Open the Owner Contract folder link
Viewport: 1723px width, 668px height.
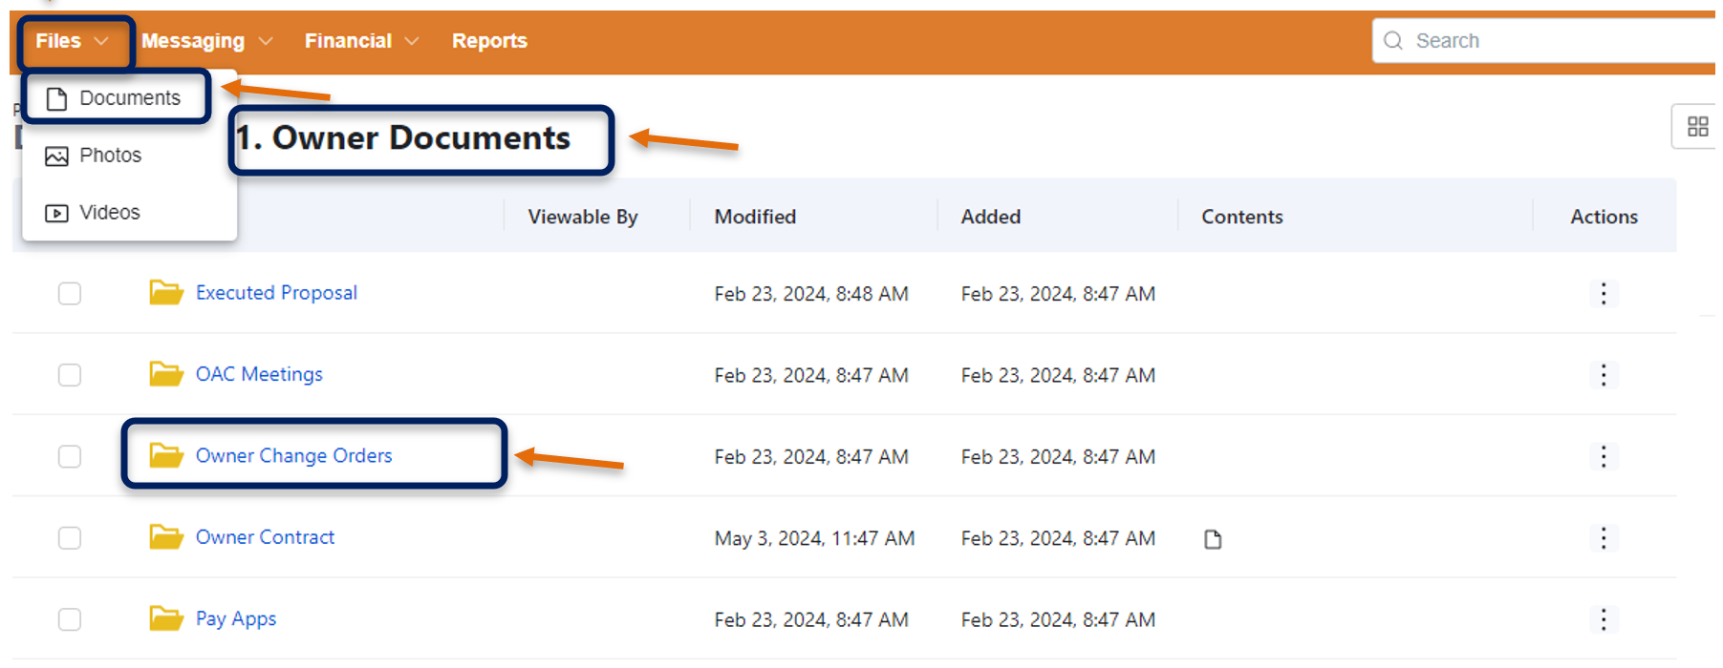point(265,537)
